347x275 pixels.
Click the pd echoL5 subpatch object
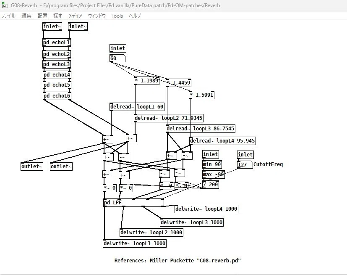(57, 85)
